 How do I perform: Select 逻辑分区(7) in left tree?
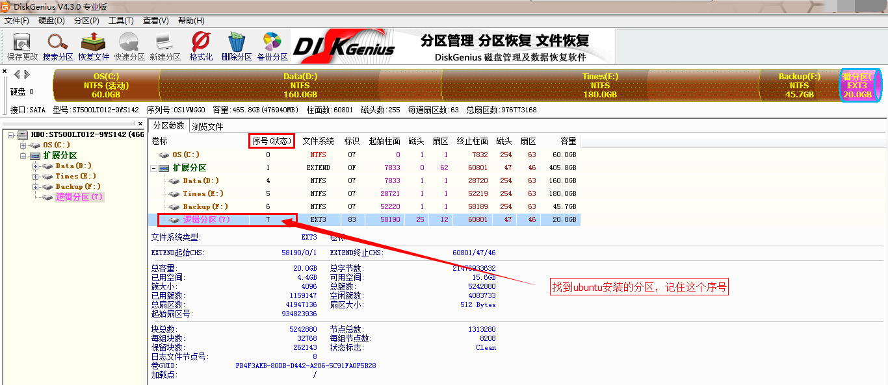tap(79, 197)
